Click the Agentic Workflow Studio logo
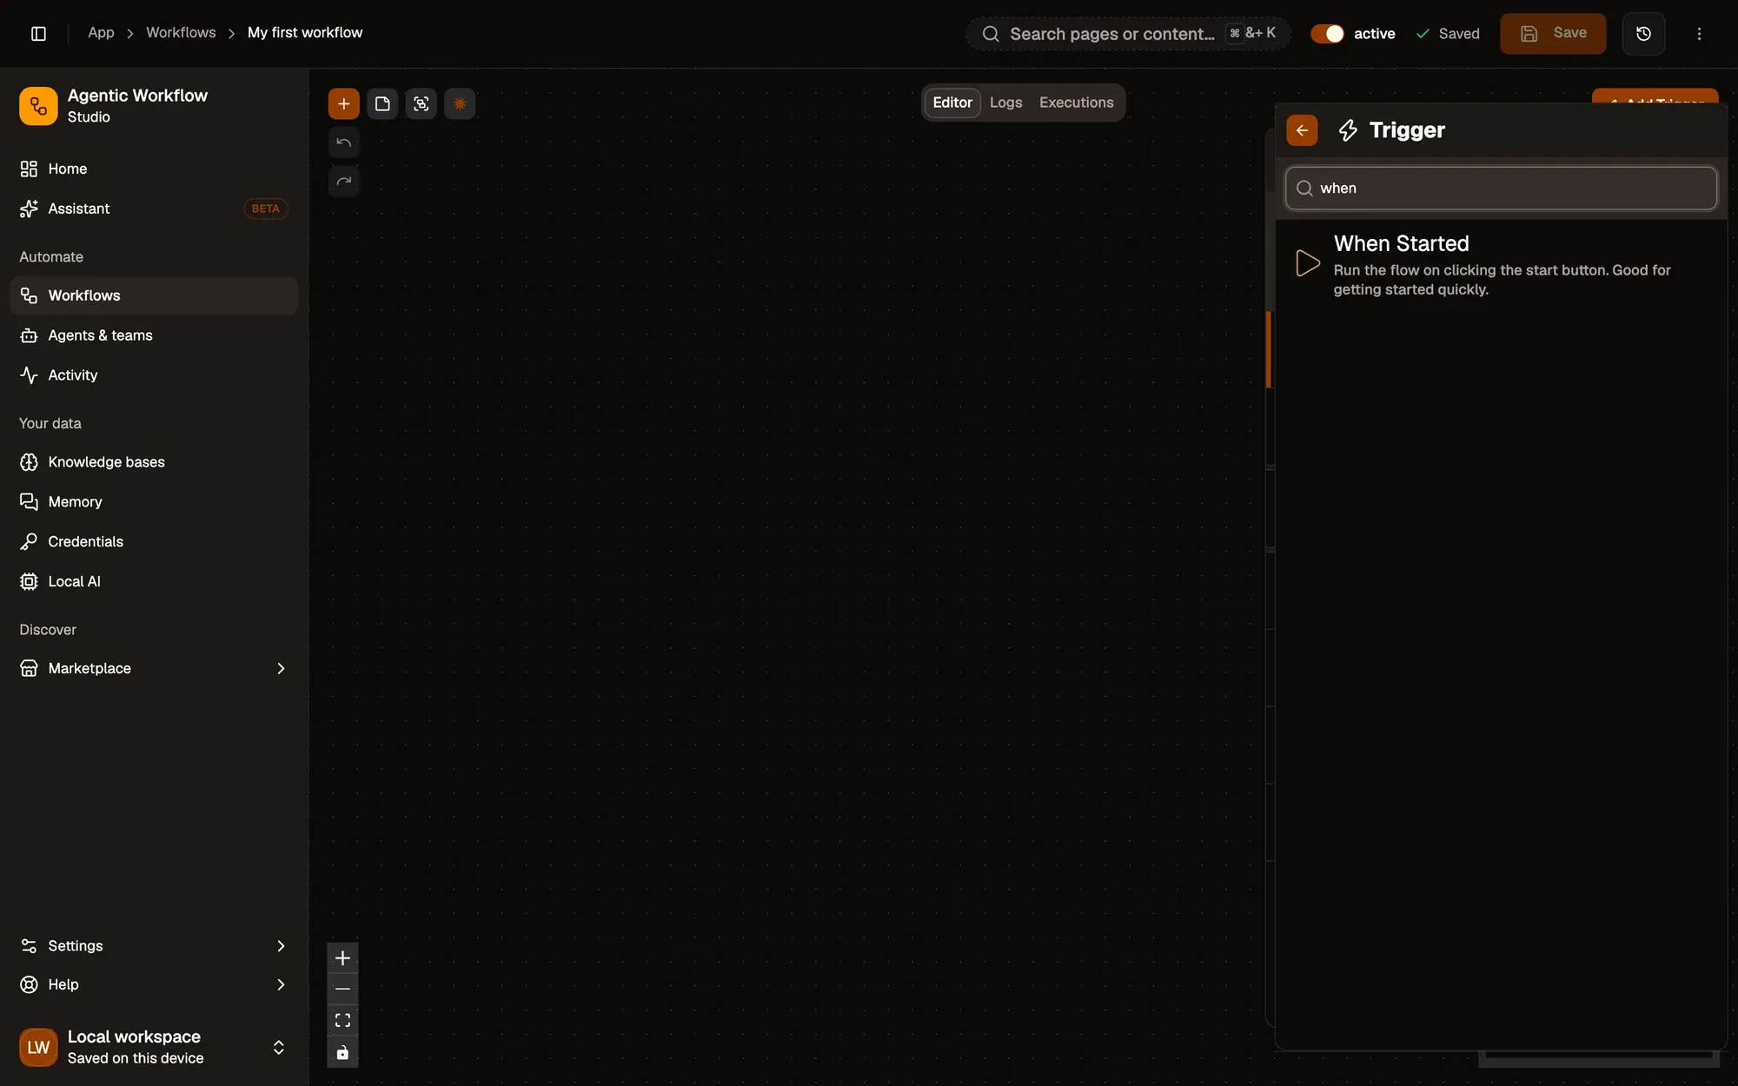Image resolution: width=1738 pixels, height=1086 pixels. [38, 106]
